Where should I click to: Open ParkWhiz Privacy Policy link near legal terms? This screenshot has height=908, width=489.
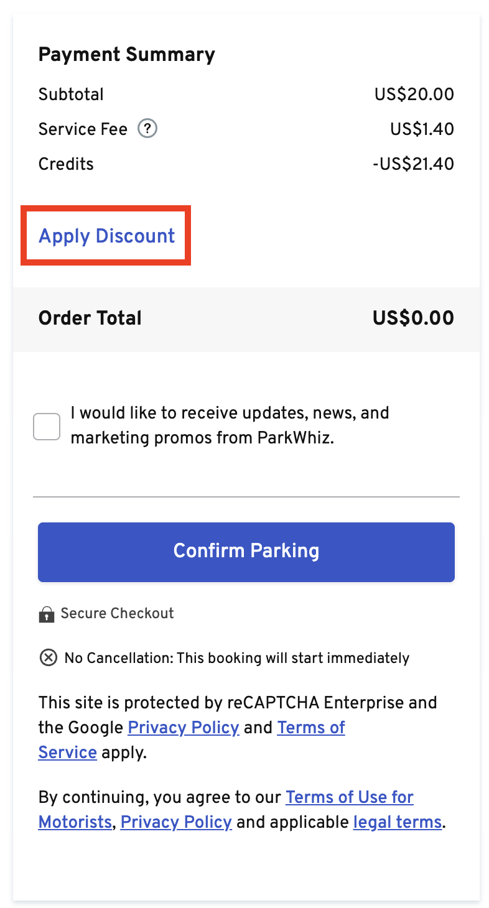pos(176,822)
